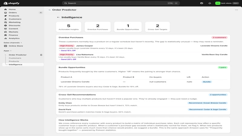
Task: Click the Send 20% Off link
Action: 67,59
